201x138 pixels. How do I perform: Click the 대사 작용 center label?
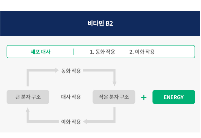[x=71, y=97]
